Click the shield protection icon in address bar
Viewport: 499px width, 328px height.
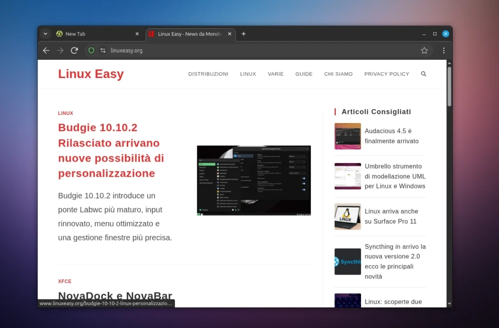point(91,51)
